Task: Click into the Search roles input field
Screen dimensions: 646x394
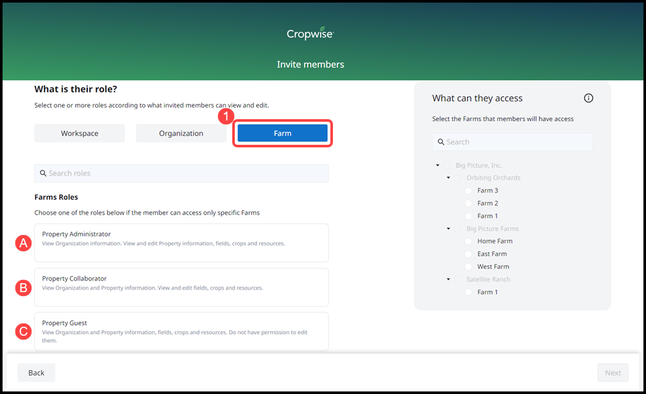Action: (x=186, y=174)
